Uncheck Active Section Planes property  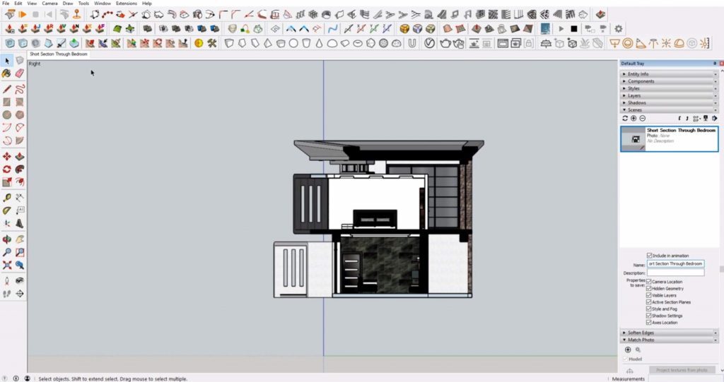pyautogui.click(x=649, y=302)
